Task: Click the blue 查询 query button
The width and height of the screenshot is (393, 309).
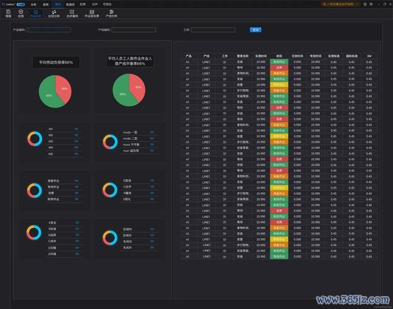Action: (256, 30)
